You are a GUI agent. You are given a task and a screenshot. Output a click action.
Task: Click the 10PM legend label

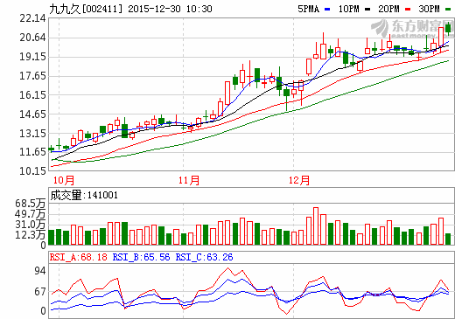[x=348, y=9]
